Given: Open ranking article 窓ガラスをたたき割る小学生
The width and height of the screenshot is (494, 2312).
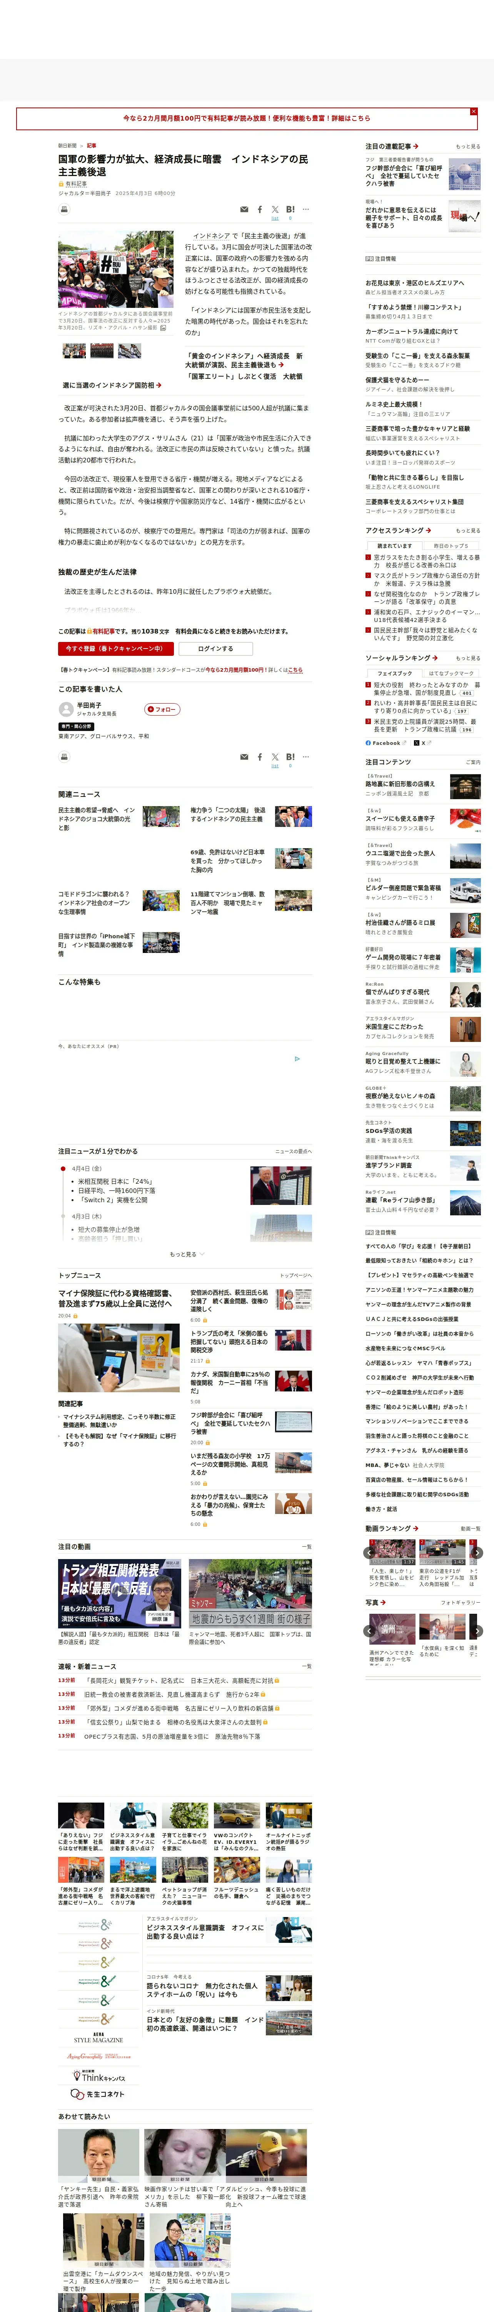Looking at the screenshot, I should [427, 561].
